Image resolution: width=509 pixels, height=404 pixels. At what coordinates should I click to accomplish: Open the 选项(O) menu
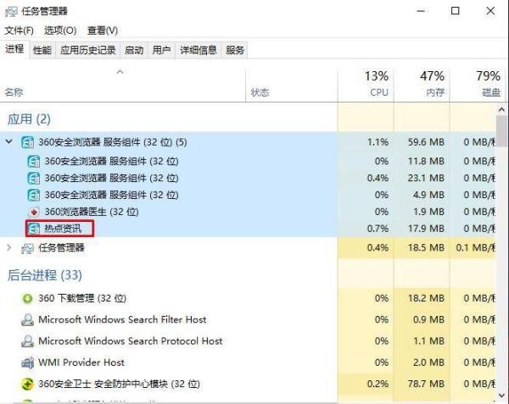click(x=60, y=30)
